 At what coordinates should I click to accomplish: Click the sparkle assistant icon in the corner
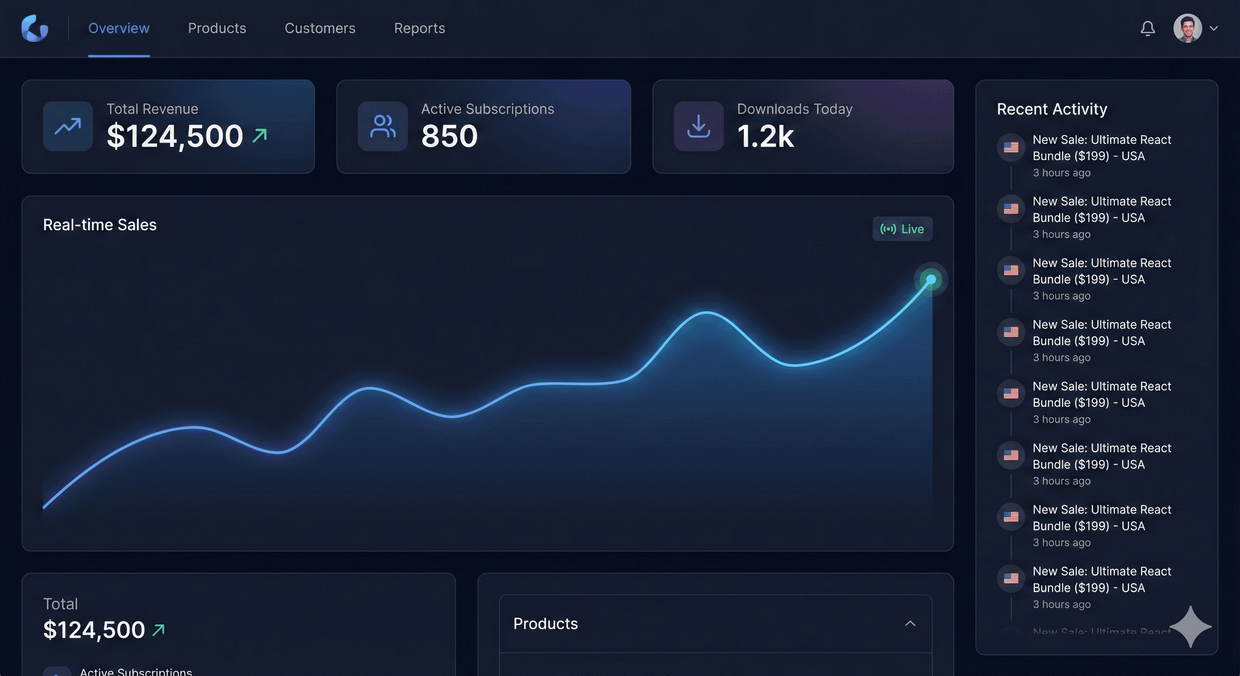[x=1190, y=626]
